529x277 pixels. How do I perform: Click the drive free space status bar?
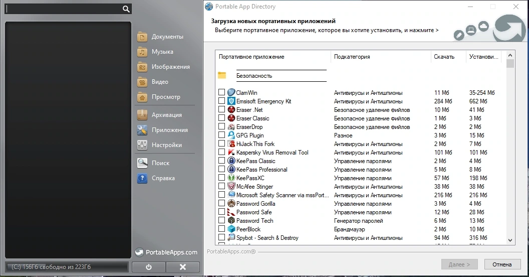[x=67, y=267]
